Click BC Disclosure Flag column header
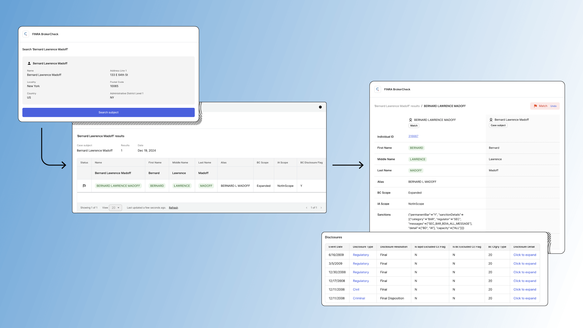 (311, 162)
